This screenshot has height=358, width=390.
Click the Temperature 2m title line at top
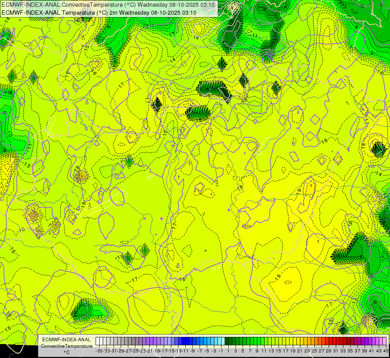[99, 13]
